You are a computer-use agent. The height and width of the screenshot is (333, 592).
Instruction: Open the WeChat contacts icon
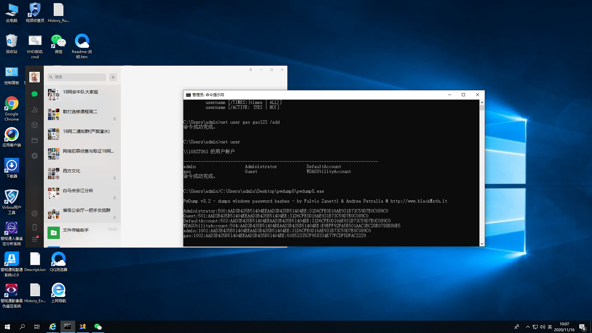[x=35, y=109]
